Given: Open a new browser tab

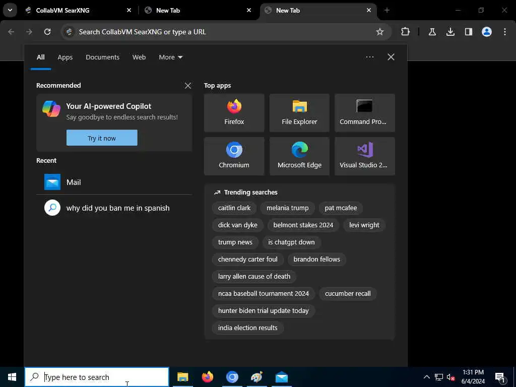Looking at the screenshot, I should (x=386, y=10).
